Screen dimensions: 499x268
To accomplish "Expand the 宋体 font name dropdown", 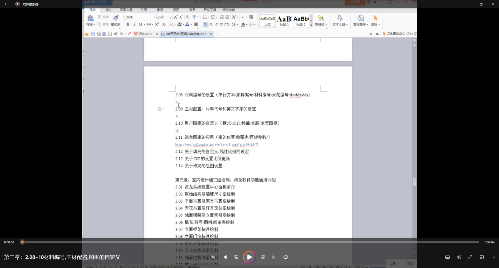I will click(x=155, y=17).
